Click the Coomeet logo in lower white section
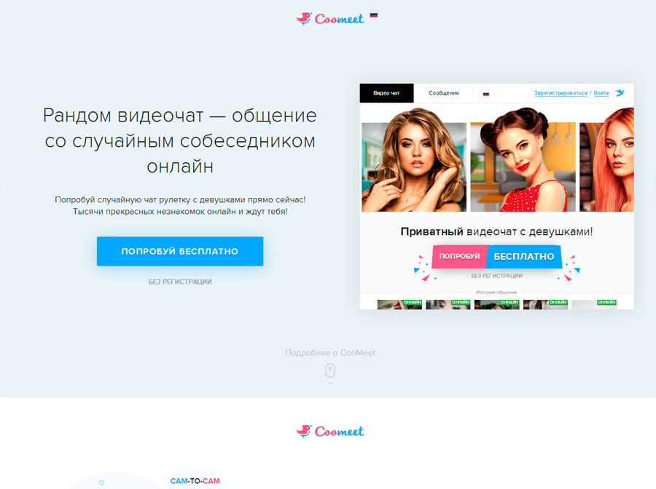Image resolution: width=656 pixels, height=489 pixels. pyautogui.click(x=329, y=431)
